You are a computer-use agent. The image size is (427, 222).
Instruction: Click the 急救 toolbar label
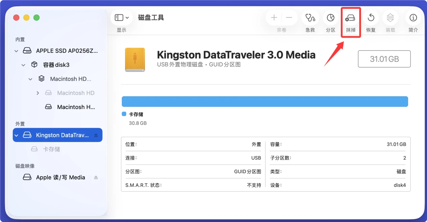pyautogui.click(x=310, y=30)
